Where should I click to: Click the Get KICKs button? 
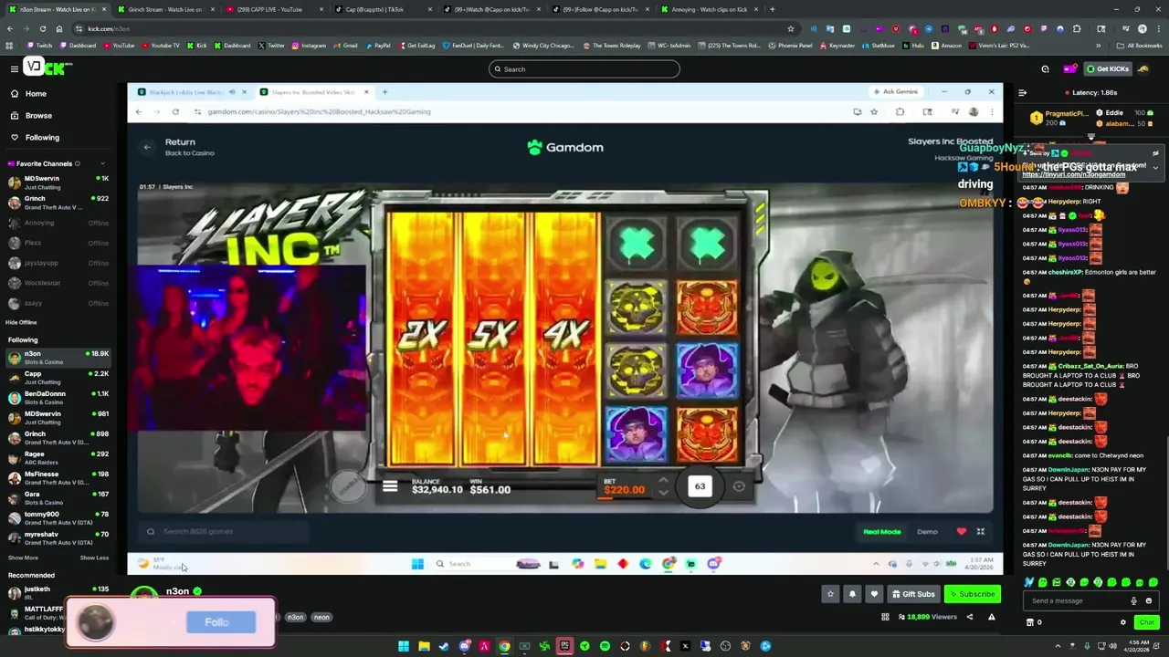click(x=1108, y=69)
